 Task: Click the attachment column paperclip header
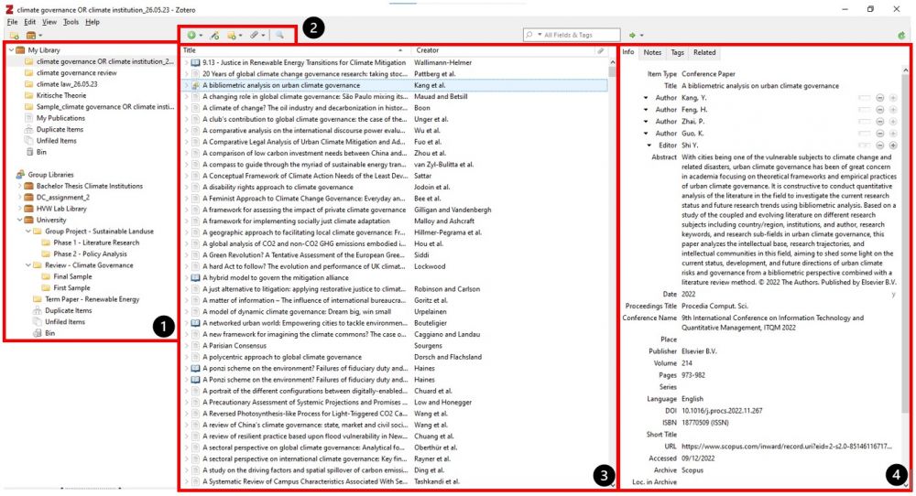click(x=600, y=50)
